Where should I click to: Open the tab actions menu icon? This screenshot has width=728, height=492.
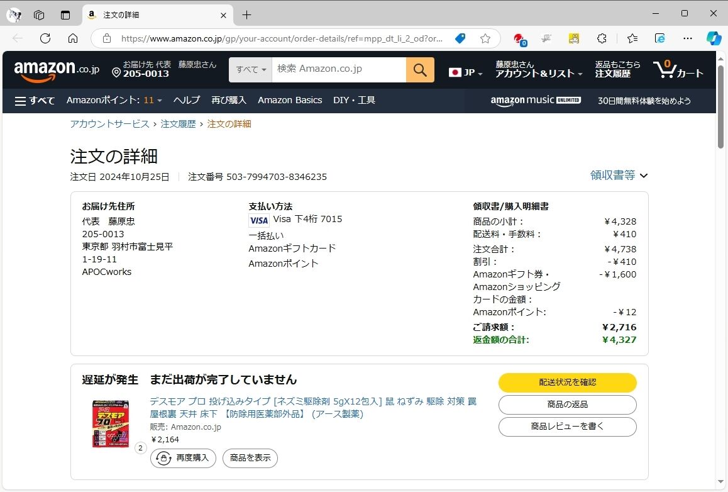65,15
